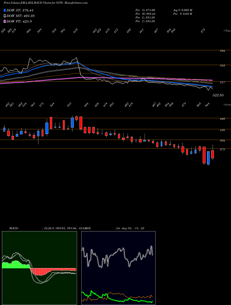Click the '(14 day)' ADX values text
Screen dimensions: 231x305
pos(130,228)
